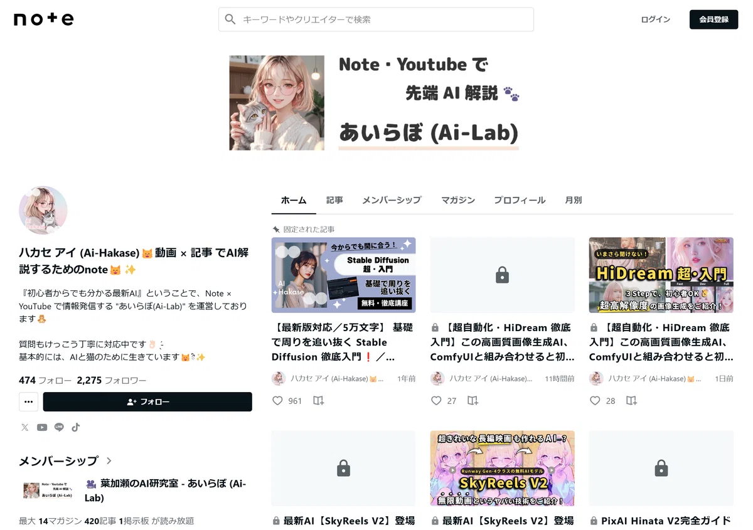753x530 pixels.
Task: Toggle heart on the article with 27 likes
Action: tap(436, 401)
